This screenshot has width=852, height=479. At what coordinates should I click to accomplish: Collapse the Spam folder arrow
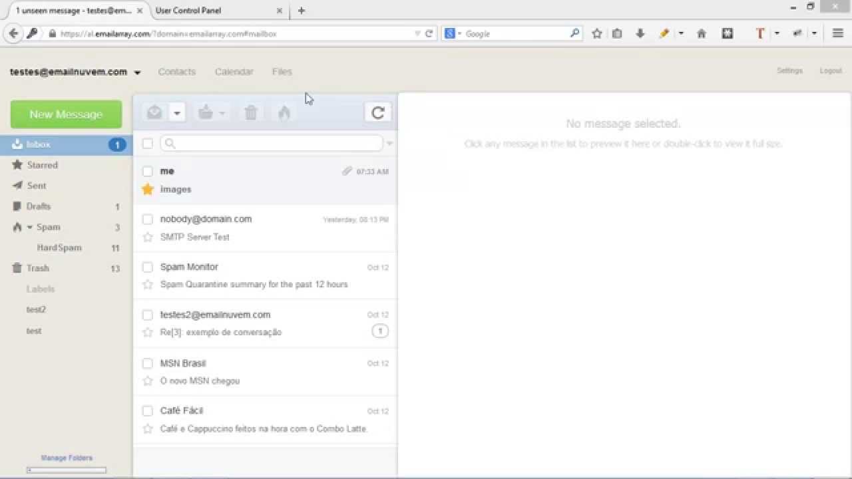click(30, 227)
